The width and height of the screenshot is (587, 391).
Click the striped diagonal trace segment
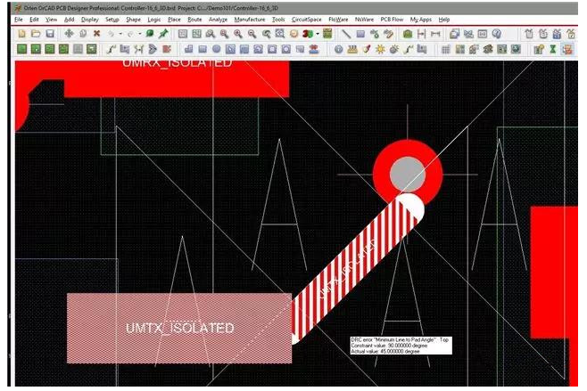[x=354, y=271]
